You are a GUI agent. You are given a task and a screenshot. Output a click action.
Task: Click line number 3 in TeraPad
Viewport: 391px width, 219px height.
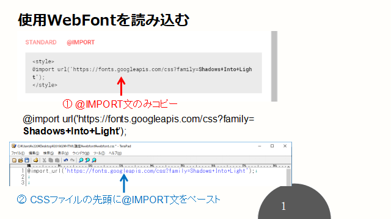[x=23, y=182]
